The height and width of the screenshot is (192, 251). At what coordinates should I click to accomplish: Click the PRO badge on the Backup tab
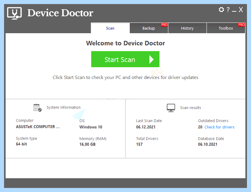164,25
